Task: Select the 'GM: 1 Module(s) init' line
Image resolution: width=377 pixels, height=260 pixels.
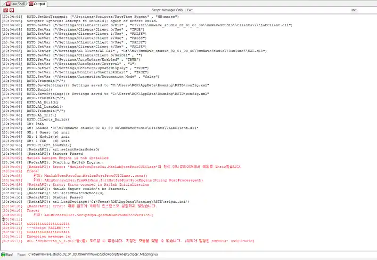Action: coord(36,137)
